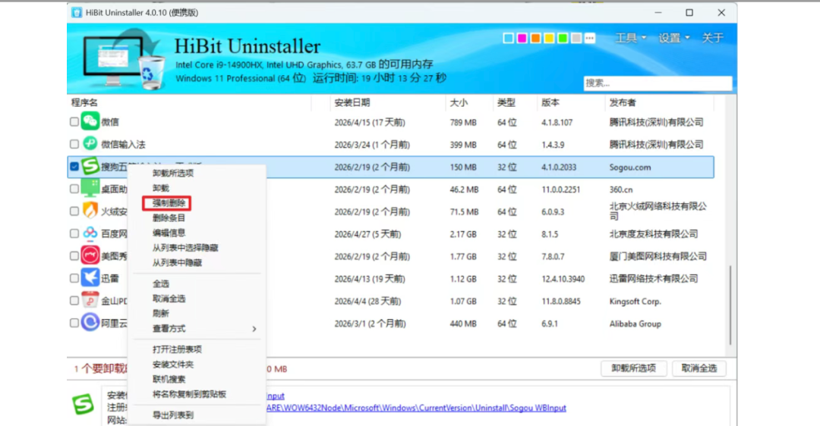Click the 迅雷 blue bird icon
This screenshot has width=820, height=426.
[x=90, y=277]
